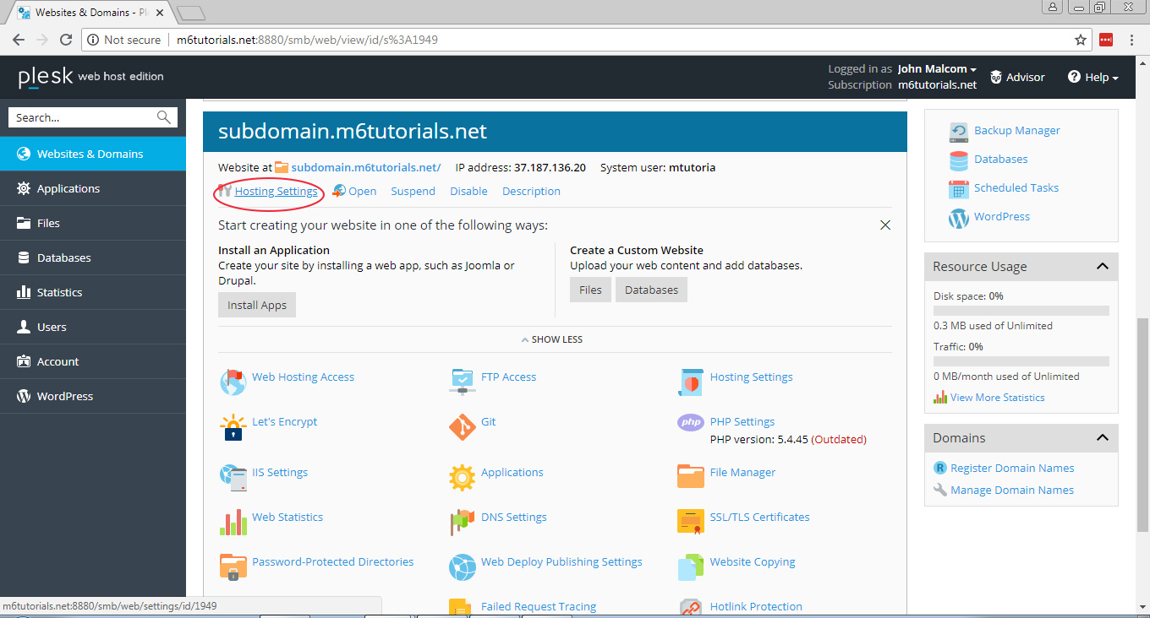The image size is (1150, 618).
Task: Click the Disable link
Action: tap(468, 192)
